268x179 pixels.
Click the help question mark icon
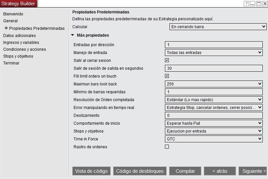coord(246,4)
